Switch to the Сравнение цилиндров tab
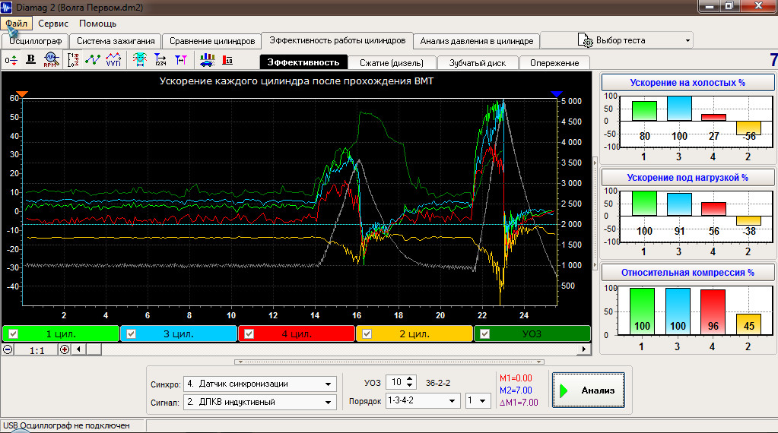Viewport: 778px width, 433px height. tap(212, 41)
